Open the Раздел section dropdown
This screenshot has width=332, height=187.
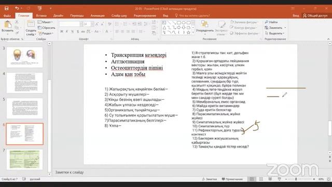[x=46, y=33]
